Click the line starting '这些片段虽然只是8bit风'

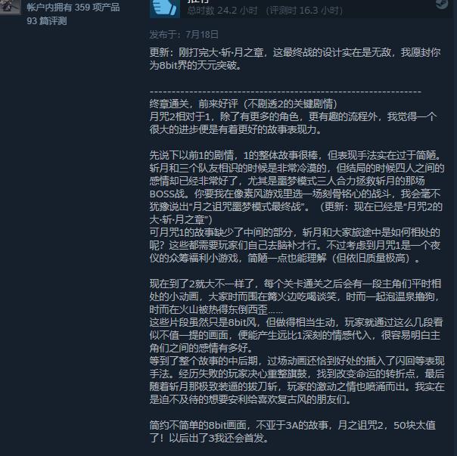[297, 322]
